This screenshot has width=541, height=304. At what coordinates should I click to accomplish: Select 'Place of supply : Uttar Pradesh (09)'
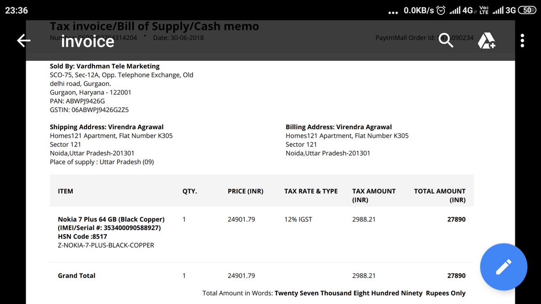tap(102, 162)
